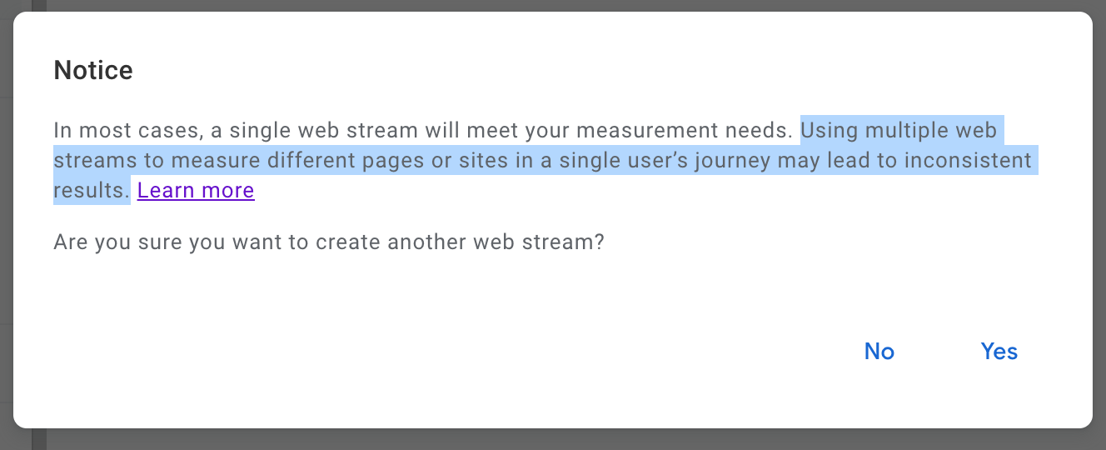Click the dimmed backdrop left of dialog
Viewport: 1106px width, 450px height.
(x=6, y=225)
